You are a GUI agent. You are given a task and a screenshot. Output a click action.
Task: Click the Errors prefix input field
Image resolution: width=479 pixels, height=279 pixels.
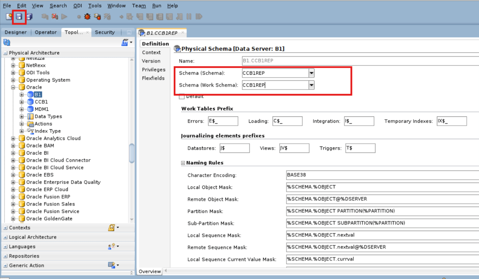coord(223,121)
